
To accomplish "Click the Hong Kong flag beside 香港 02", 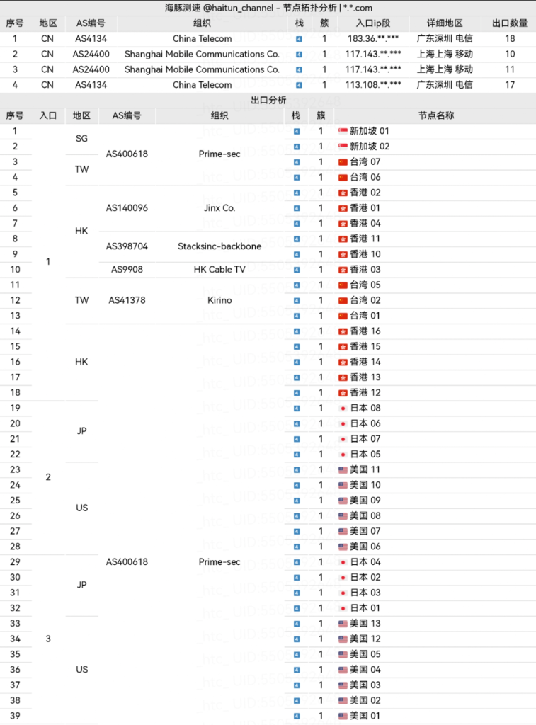I will click(x=343, y=193).
